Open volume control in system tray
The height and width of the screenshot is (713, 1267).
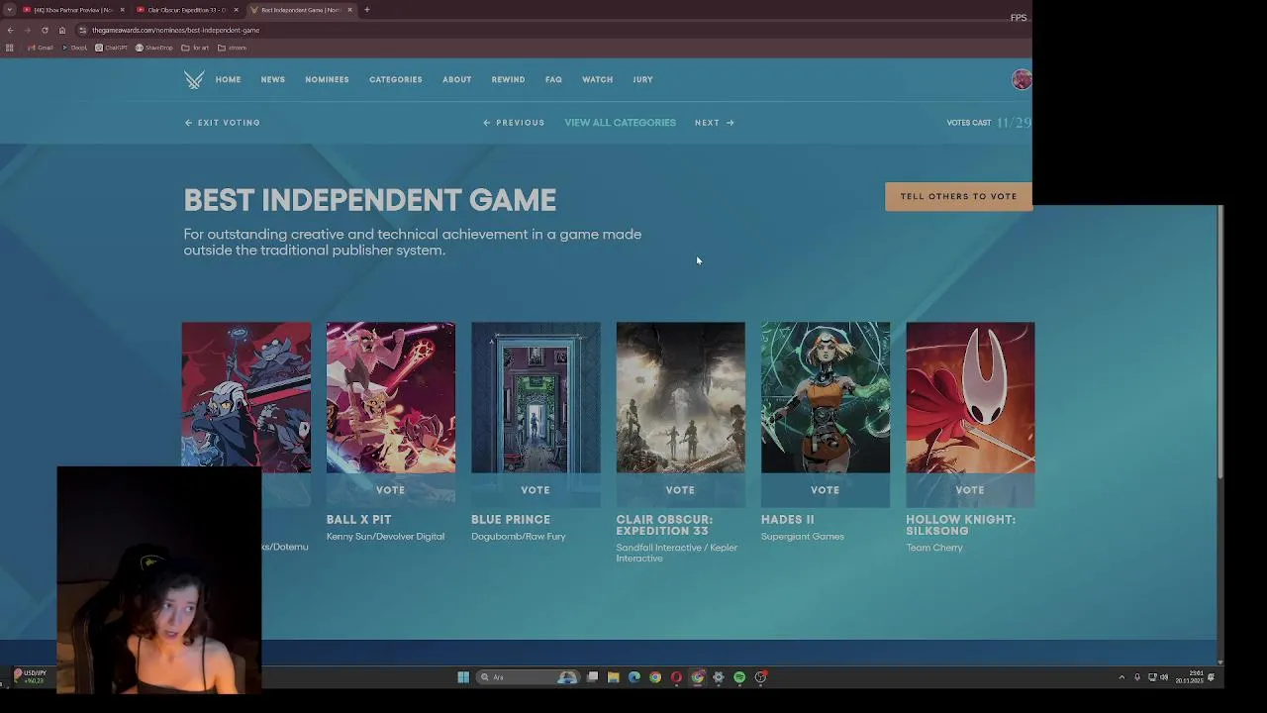1164,677
